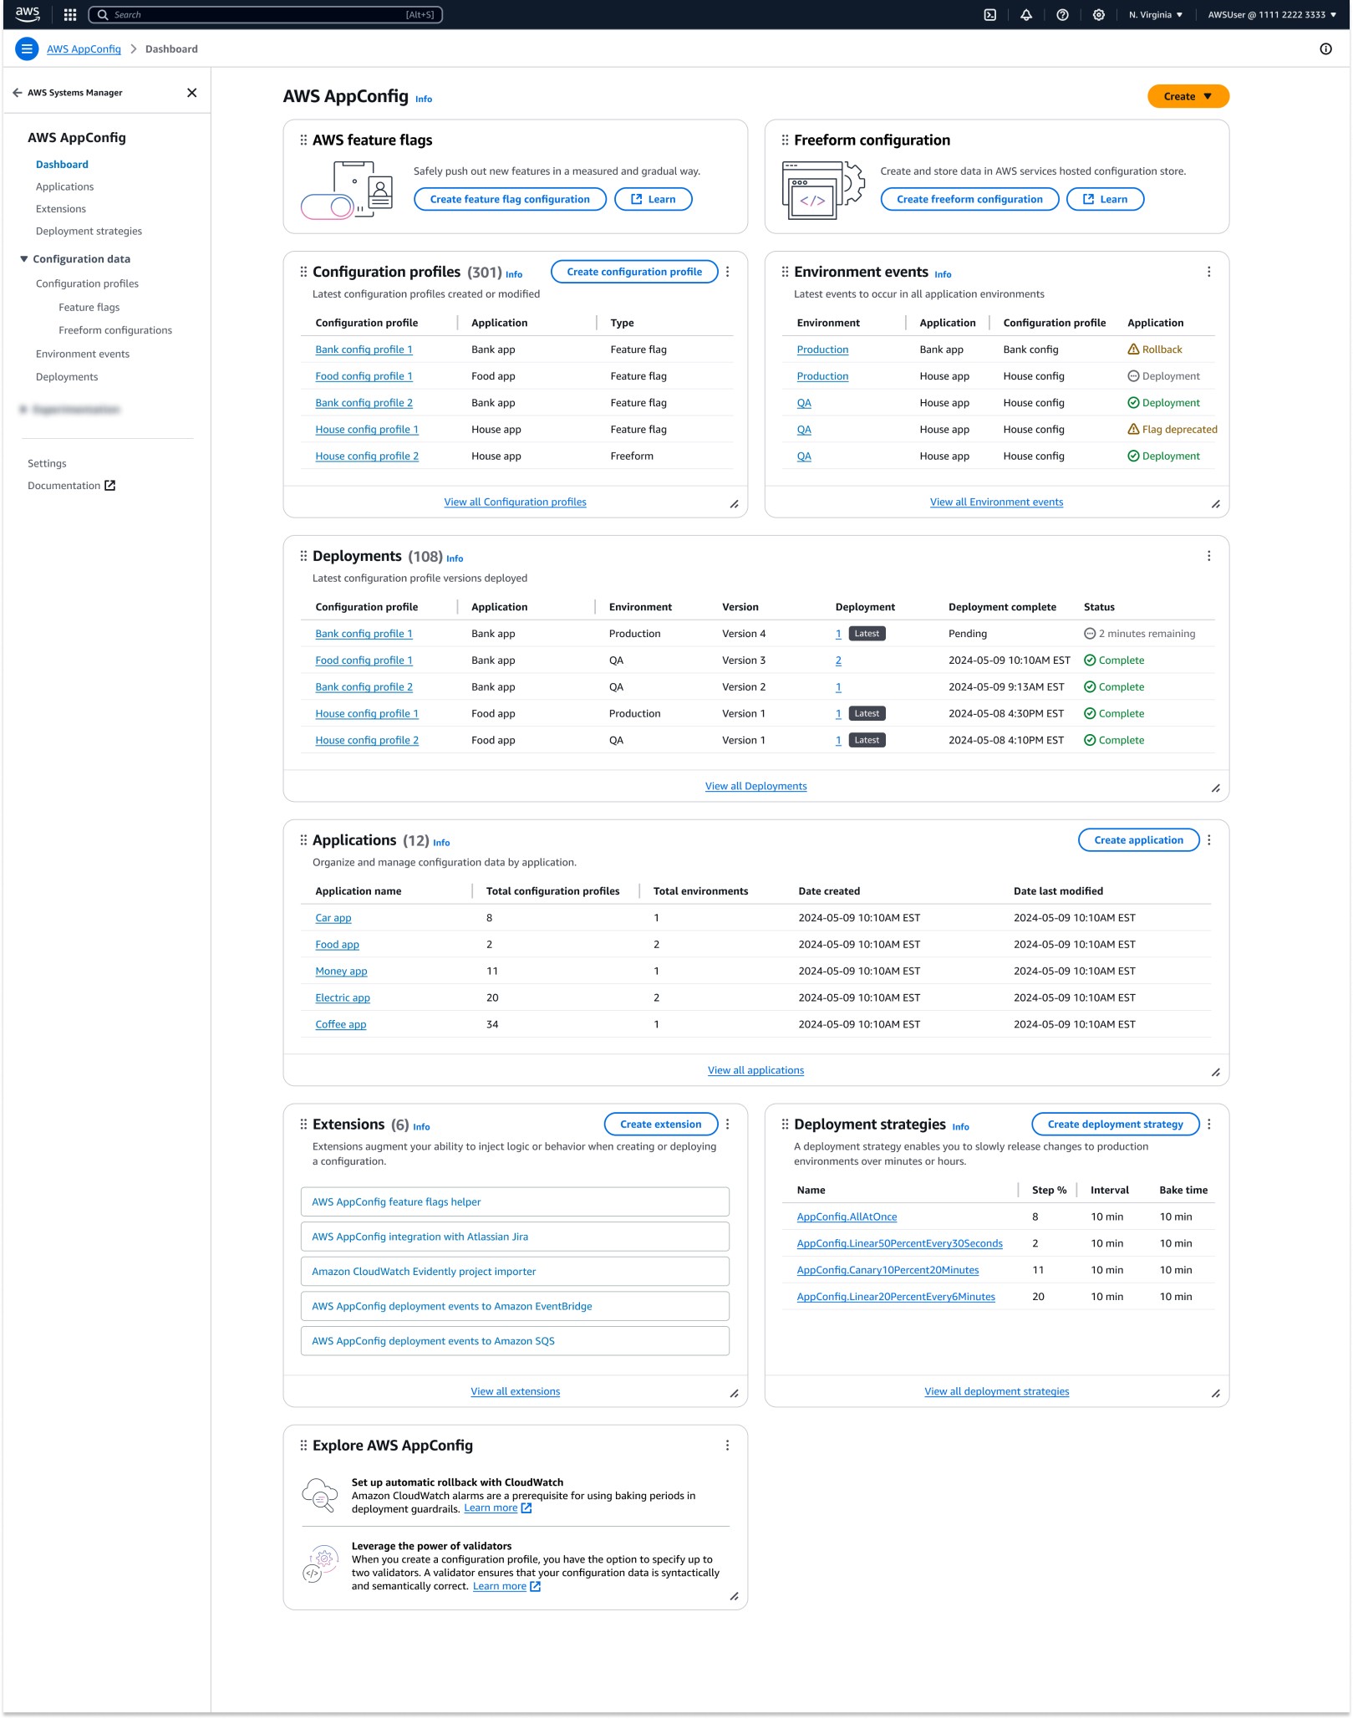Viewport: 1353px width, 1719px height.
Task: Open the AWS logo home
Action: pyautogui.click(x=28, y=14)
